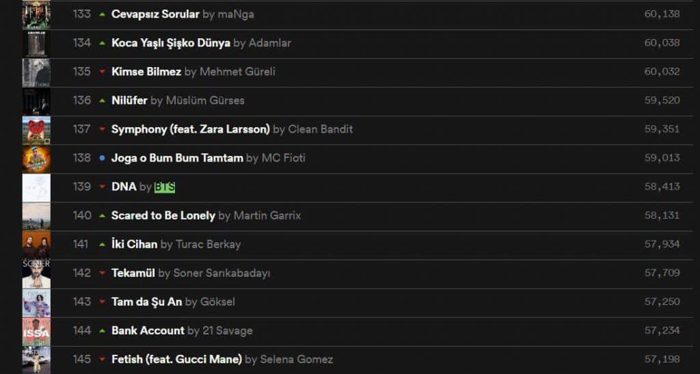Click the green up arrow beside Bank Account
This screenshot has height=374, width=700.
[x=103, y=330]
